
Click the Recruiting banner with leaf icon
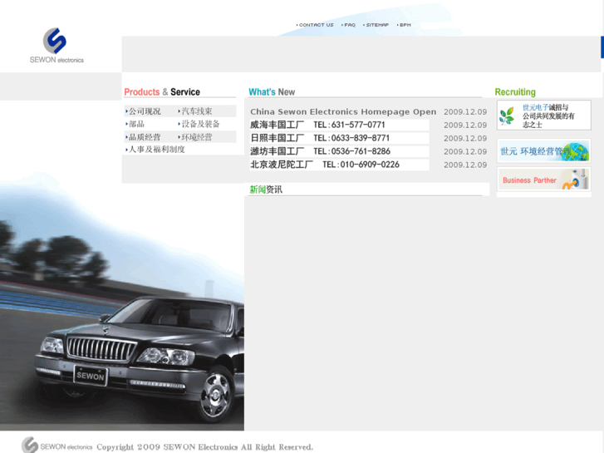point(544,116)
